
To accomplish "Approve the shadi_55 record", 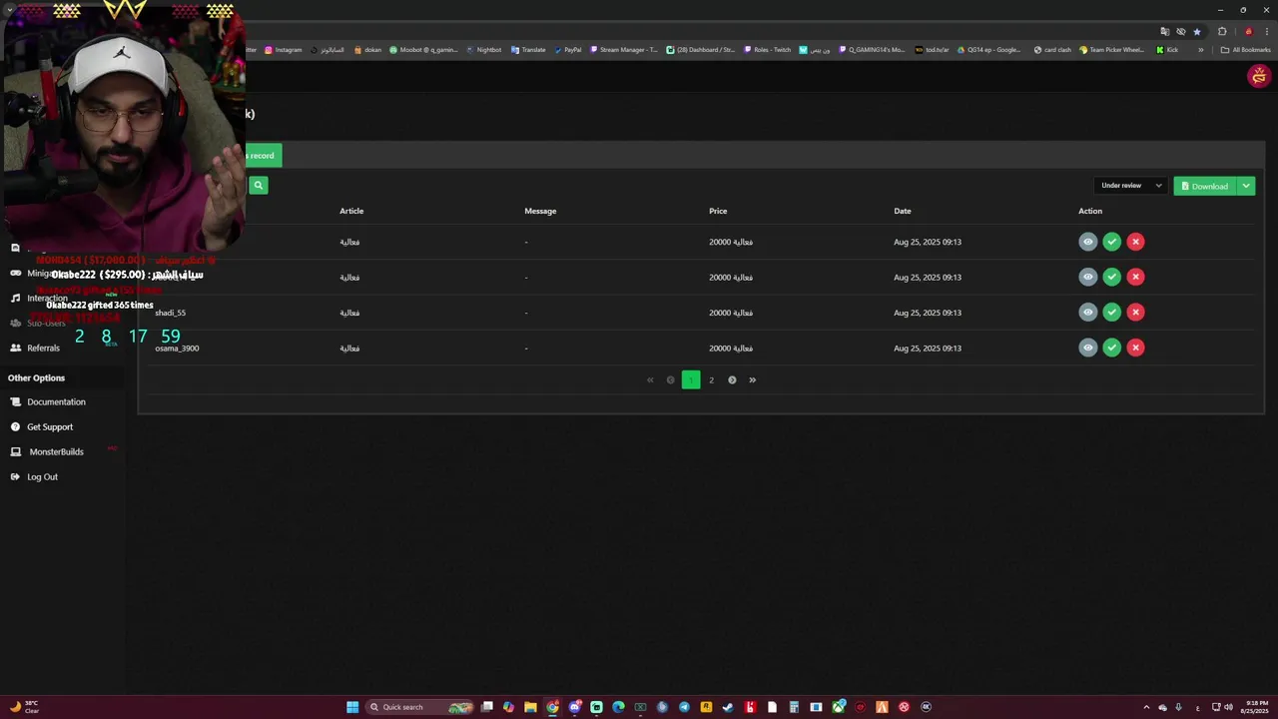I will point(1112,313).
